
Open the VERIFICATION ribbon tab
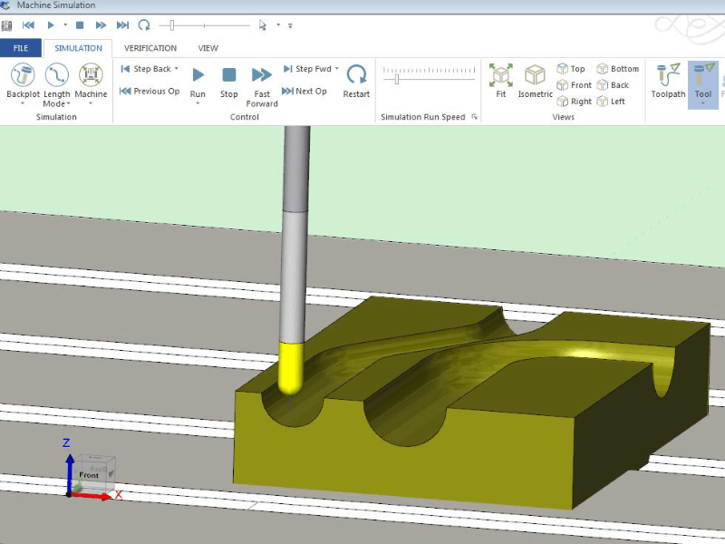tap(150, 48)
